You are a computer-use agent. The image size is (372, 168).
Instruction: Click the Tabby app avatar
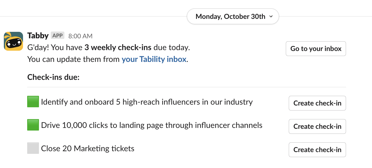(x=13, y=41)
